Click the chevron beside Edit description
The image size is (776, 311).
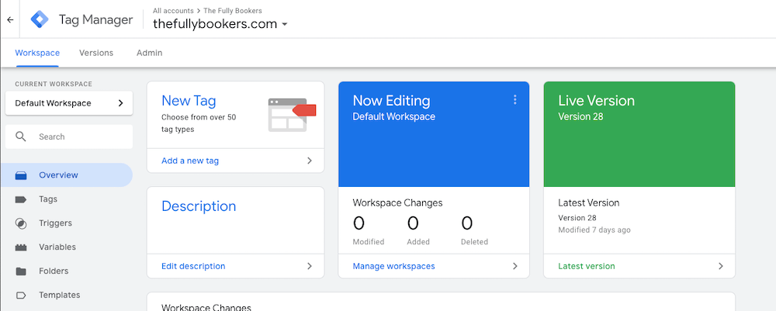[x=310, y=266]
